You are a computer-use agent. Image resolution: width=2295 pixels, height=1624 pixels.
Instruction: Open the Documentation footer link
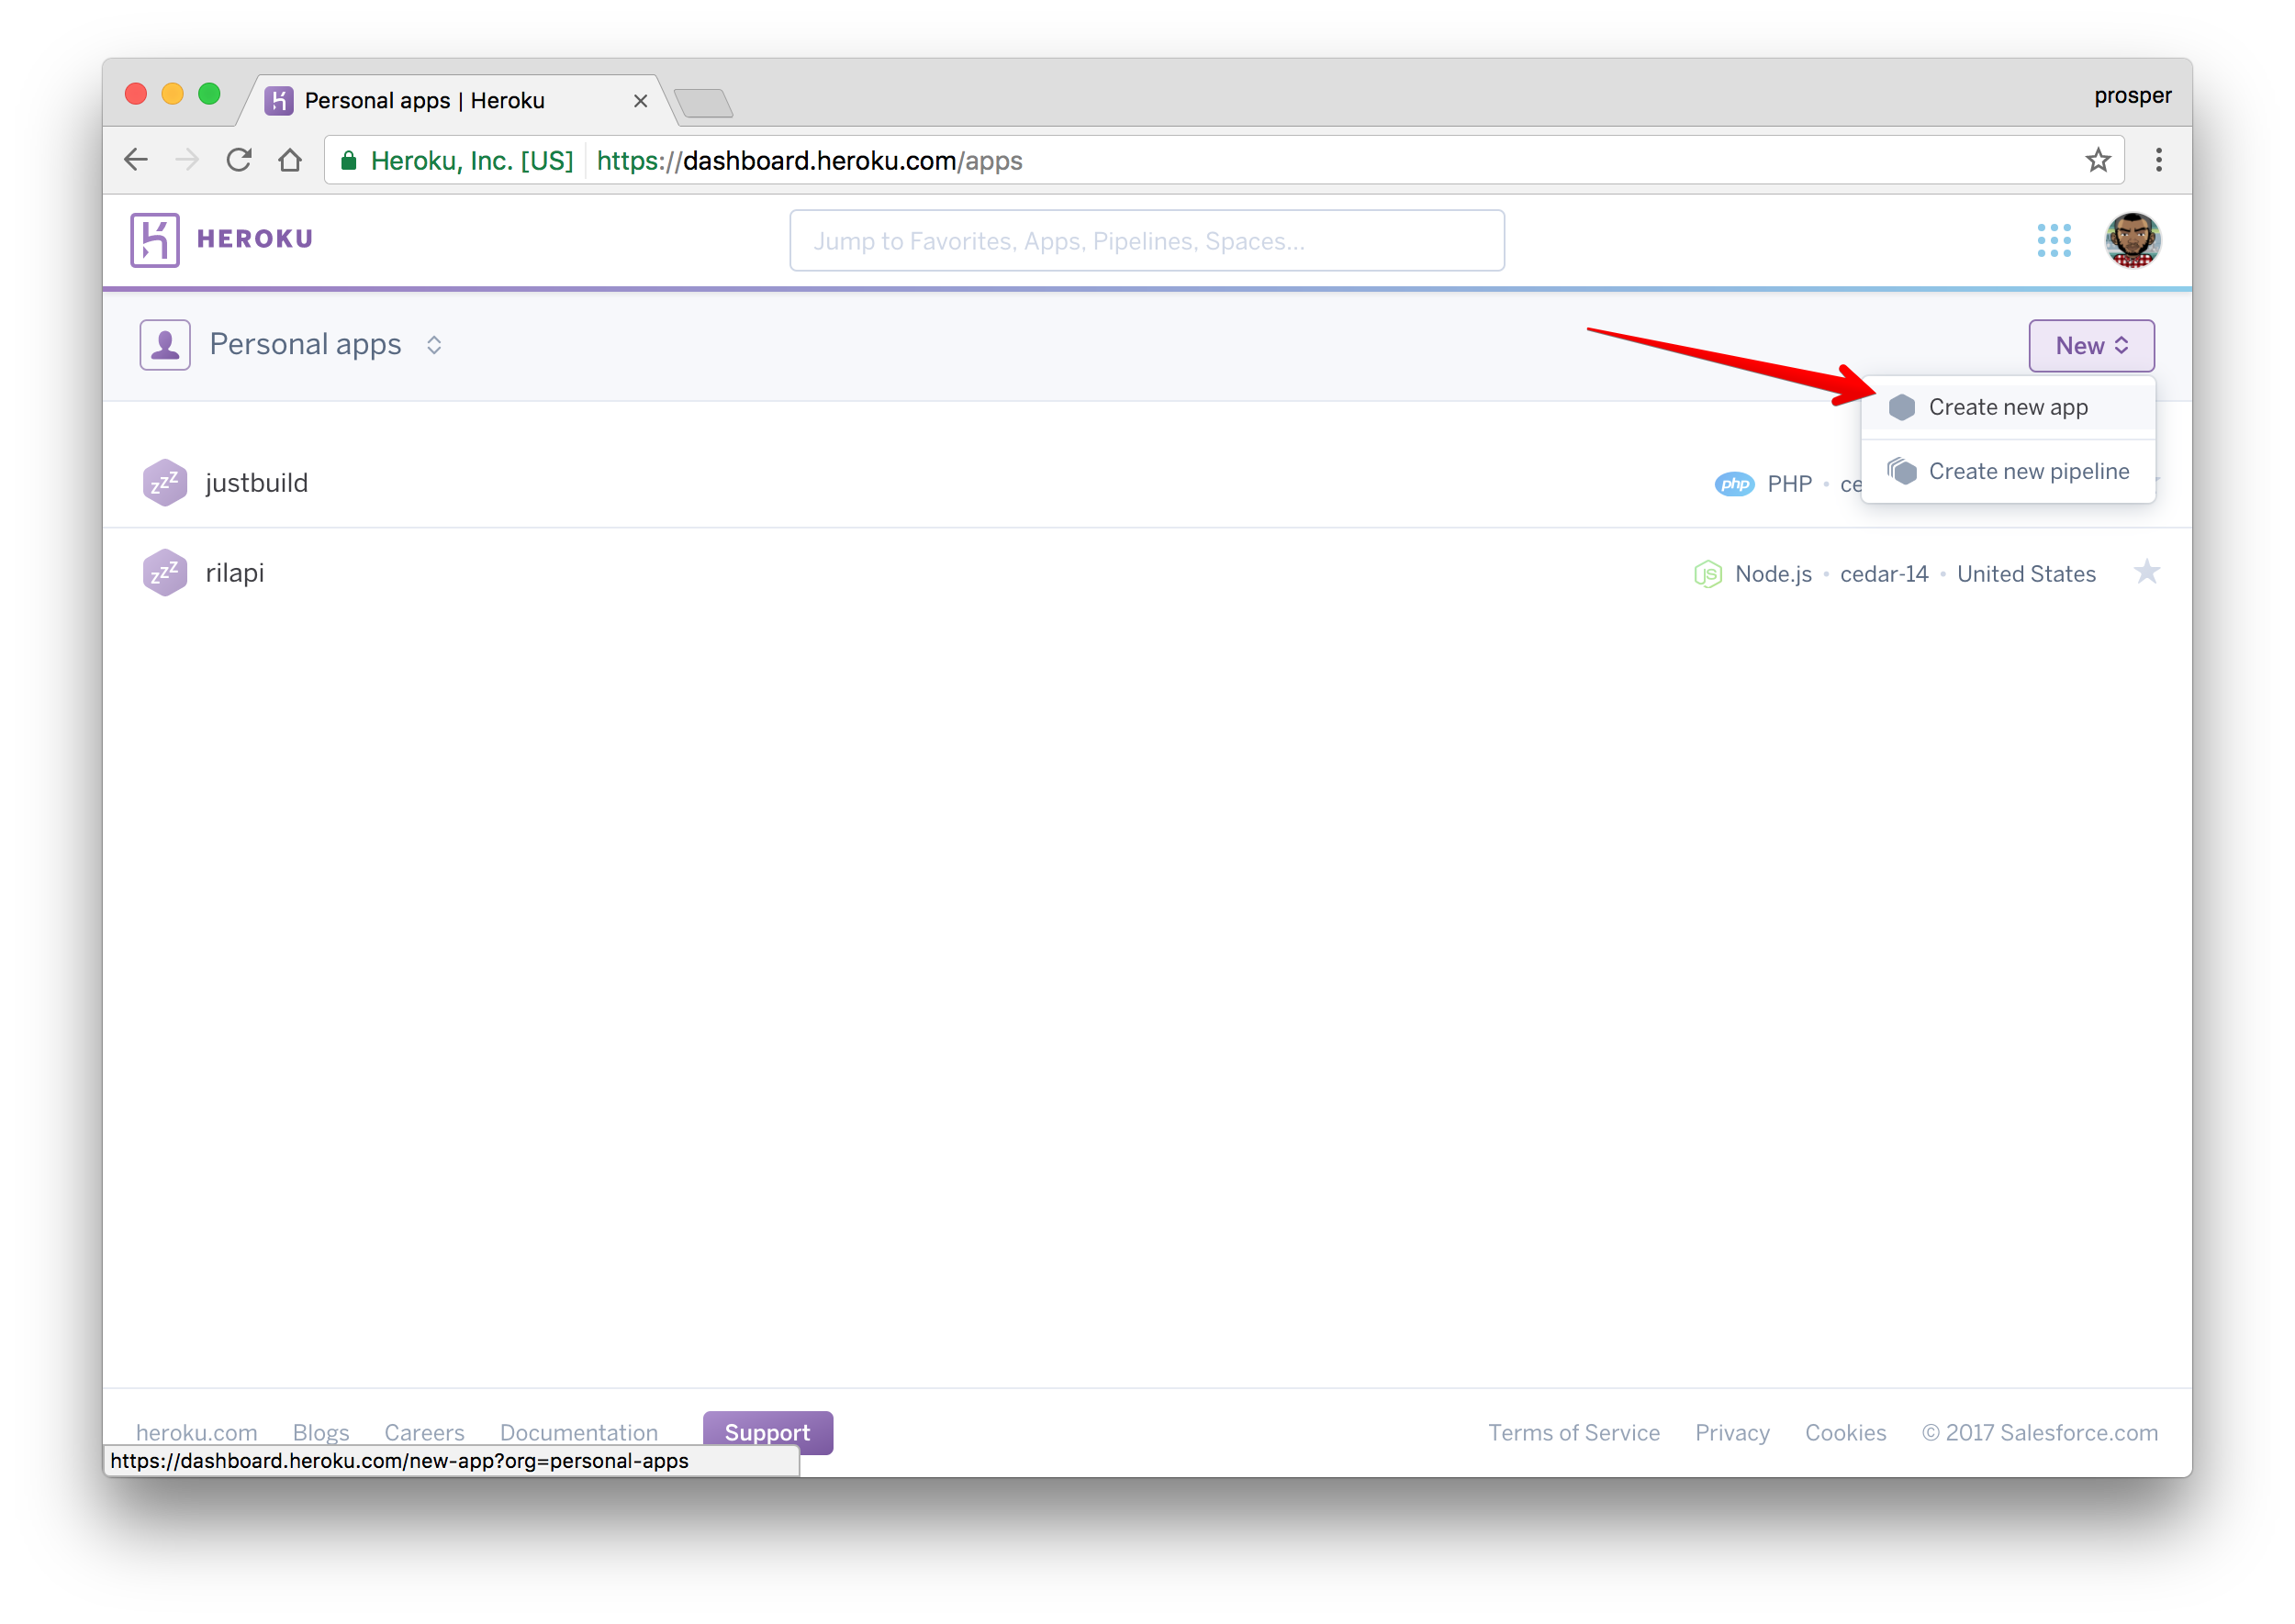point(578,1432)
